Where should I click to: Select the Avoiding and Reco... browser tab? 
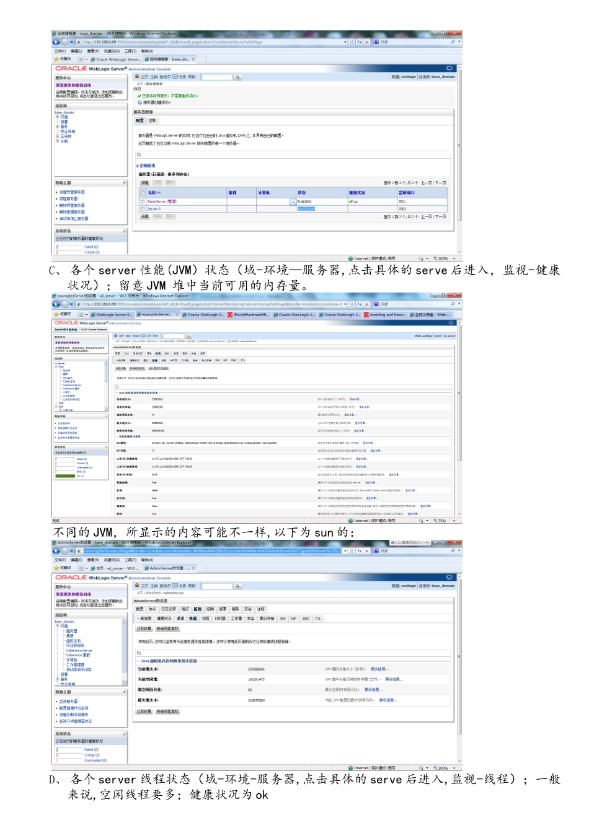coord(386,315)
